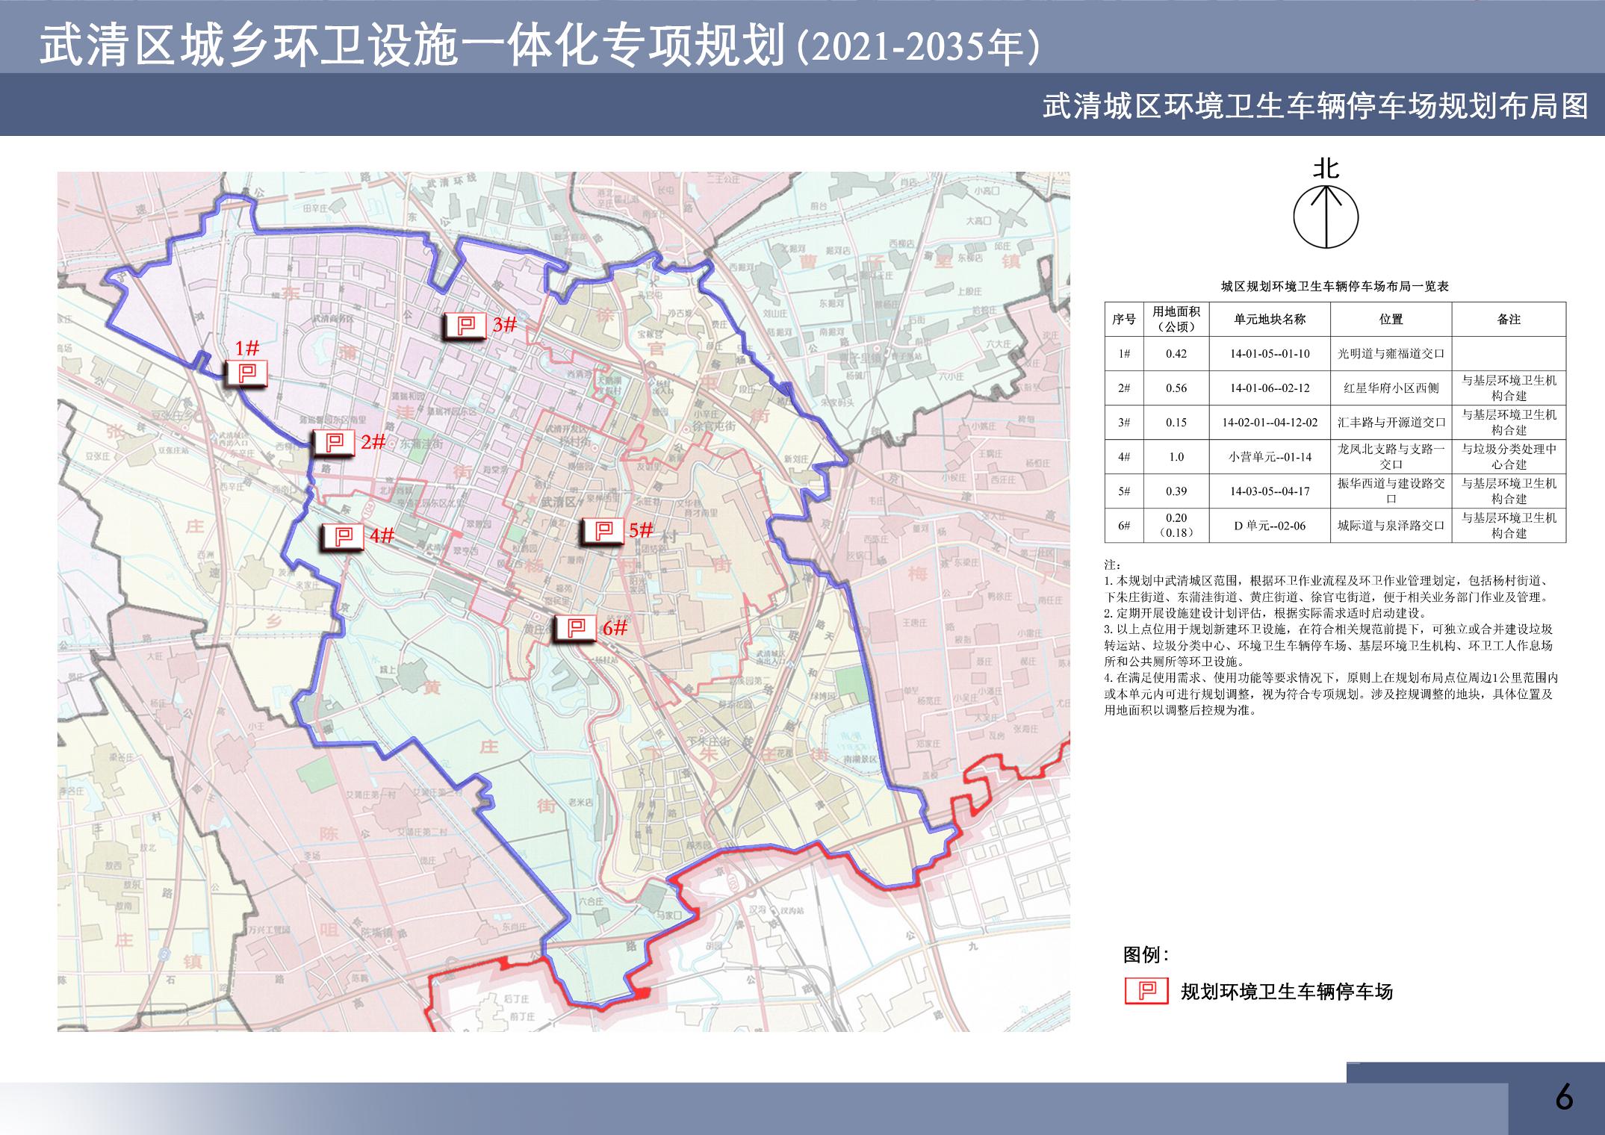
Task: Click the 序号 table column header
Action: click(1123, 320)
